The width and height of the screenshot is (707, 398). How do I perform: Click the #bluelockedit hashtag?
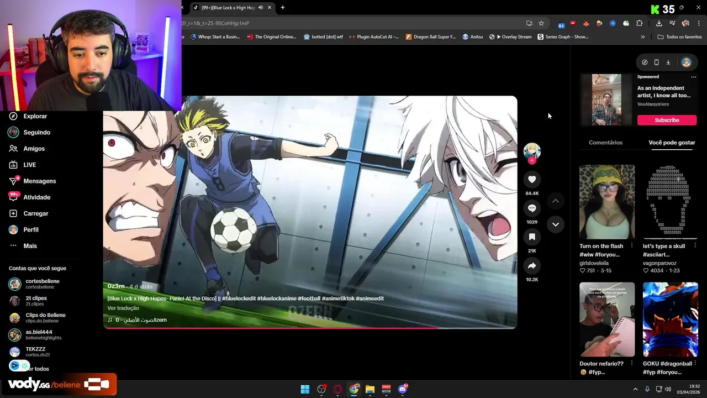pos(239,298)
